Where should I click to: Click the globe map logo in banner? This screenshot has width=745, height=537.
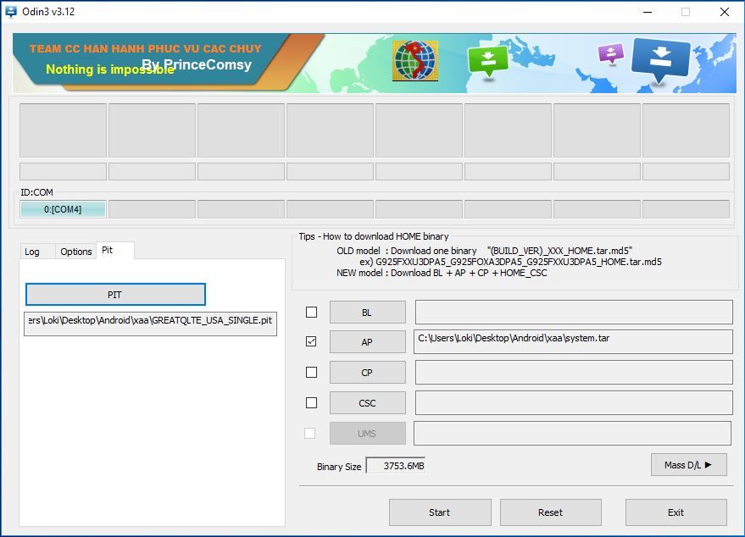tap(414, 62)
